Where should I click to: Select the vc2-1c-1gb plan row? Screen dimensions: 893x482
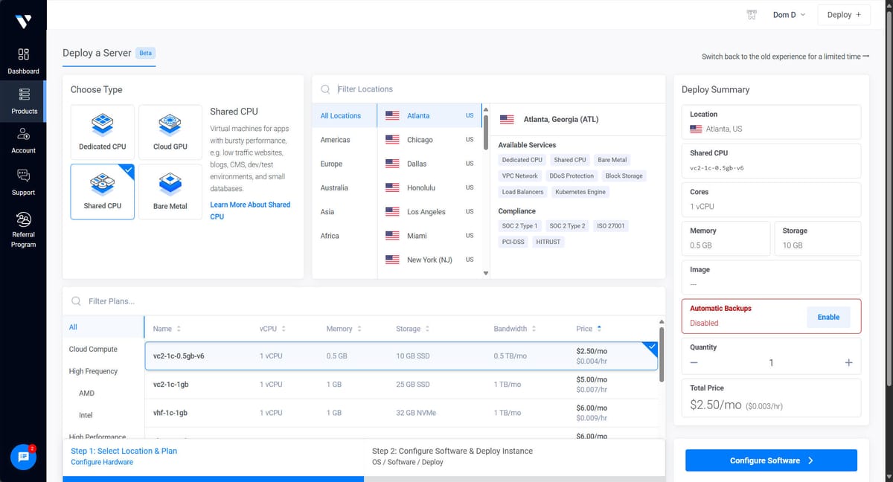click(x=335, y=385)
